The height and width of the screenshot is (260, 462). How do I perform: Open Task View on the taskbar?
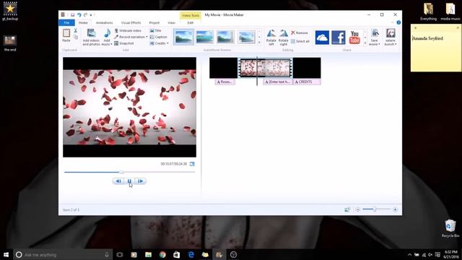coord(120,255)
